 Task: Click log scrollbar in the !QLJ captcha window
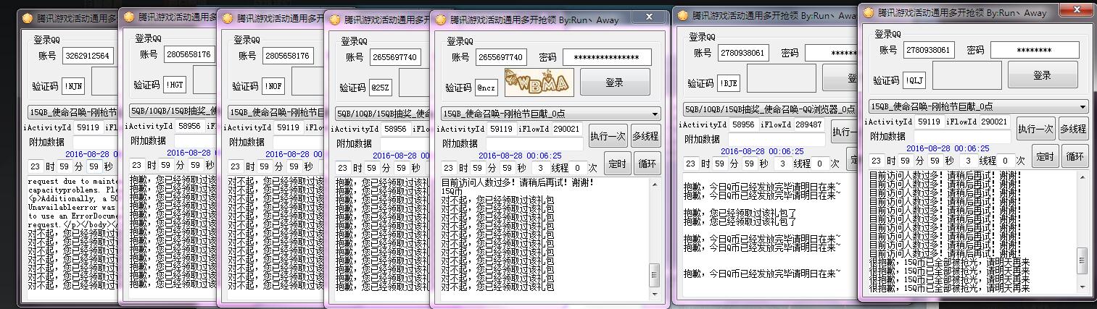[x=1082, y=232]
